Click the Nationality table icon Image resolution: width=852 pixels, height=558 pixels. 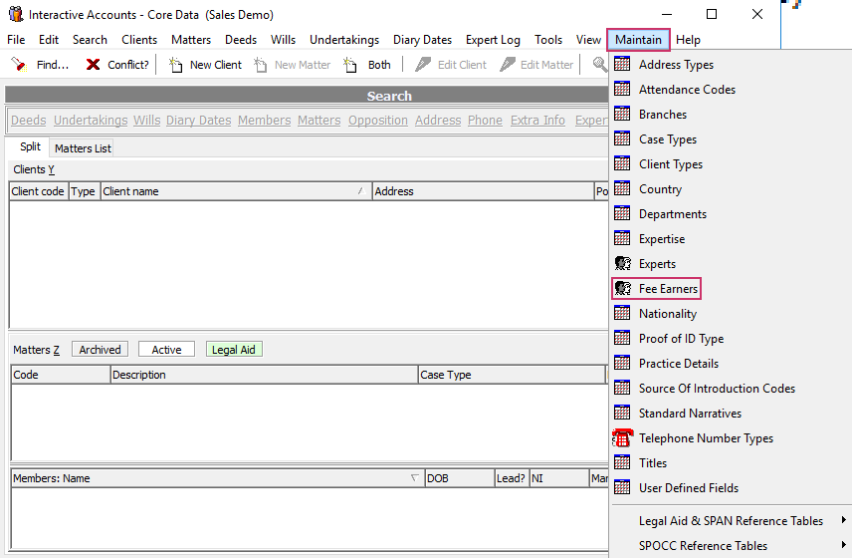622,313
